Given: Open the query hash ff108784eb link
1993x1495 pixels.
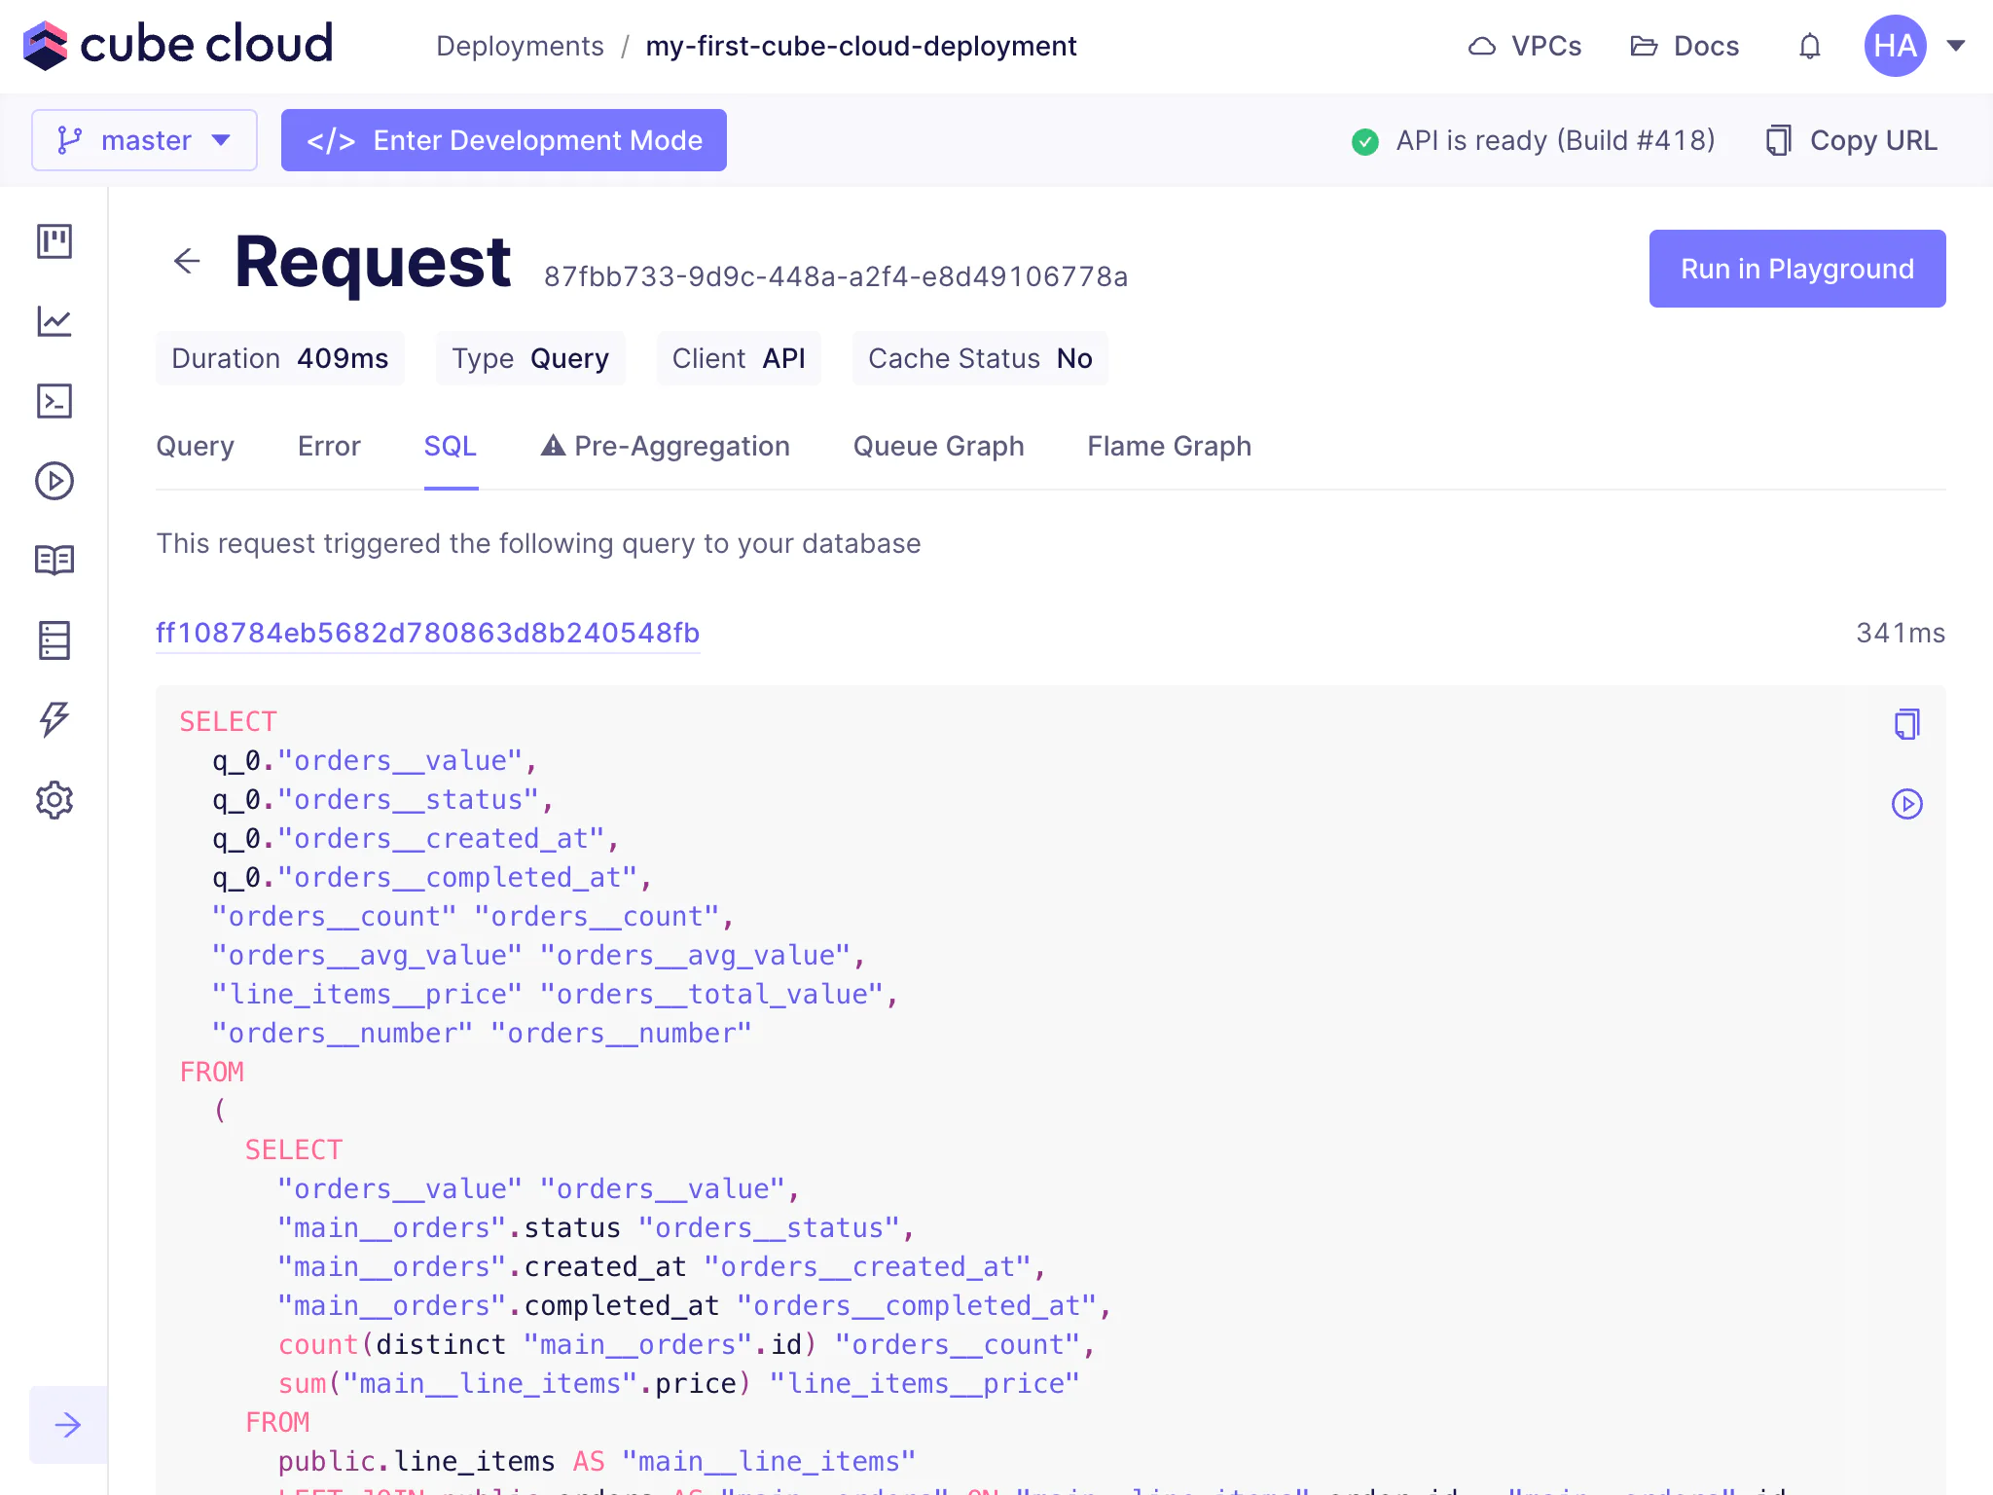Looking at the screenshot, I should (427, 633).
